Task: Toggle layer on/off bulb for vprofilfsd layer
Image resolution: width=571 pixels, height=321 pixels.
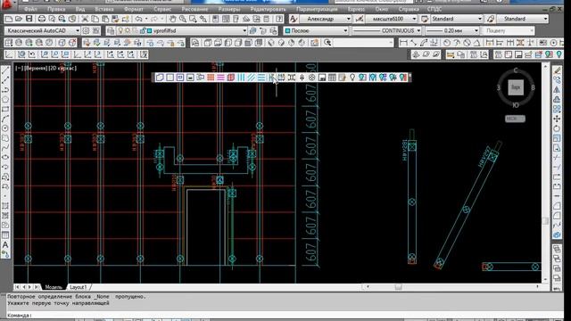Action: click(x=120, y=31)
